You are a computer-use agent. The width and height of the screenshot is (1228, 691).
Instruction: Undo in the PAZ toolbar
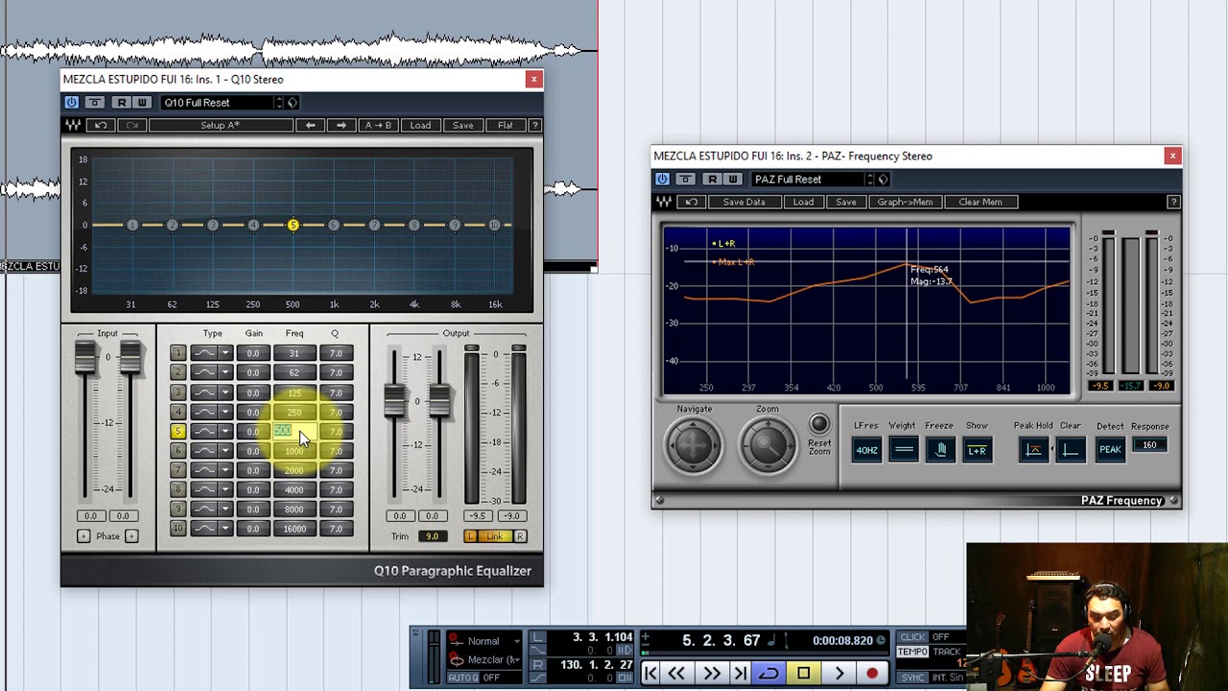[691, 203]
